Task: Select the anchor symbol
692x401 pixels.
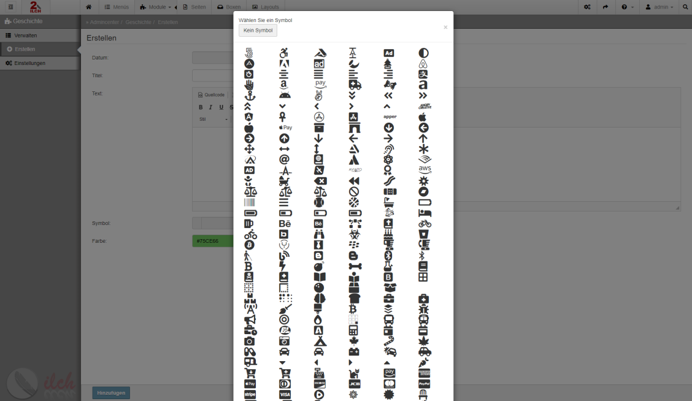Action: (x=249, y=96)
